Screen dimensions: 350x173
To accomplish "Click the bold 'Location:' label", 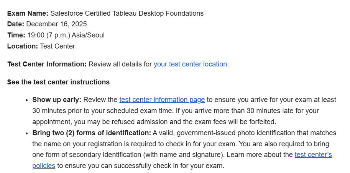I will coord(23,47).
